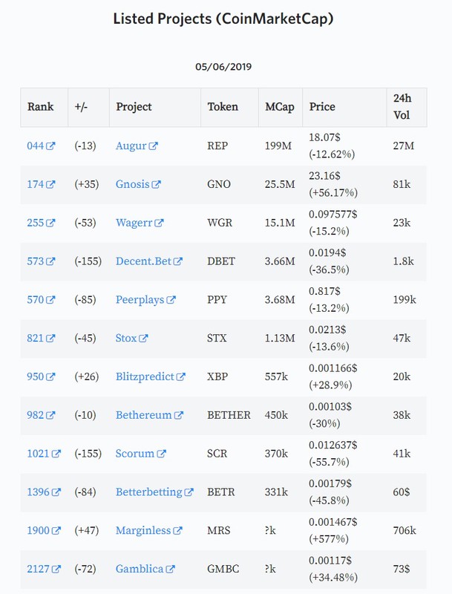Image resolution: width=452 pixels, height=594 pixels.
Task: Click the Rank column header
Action: 41,107
